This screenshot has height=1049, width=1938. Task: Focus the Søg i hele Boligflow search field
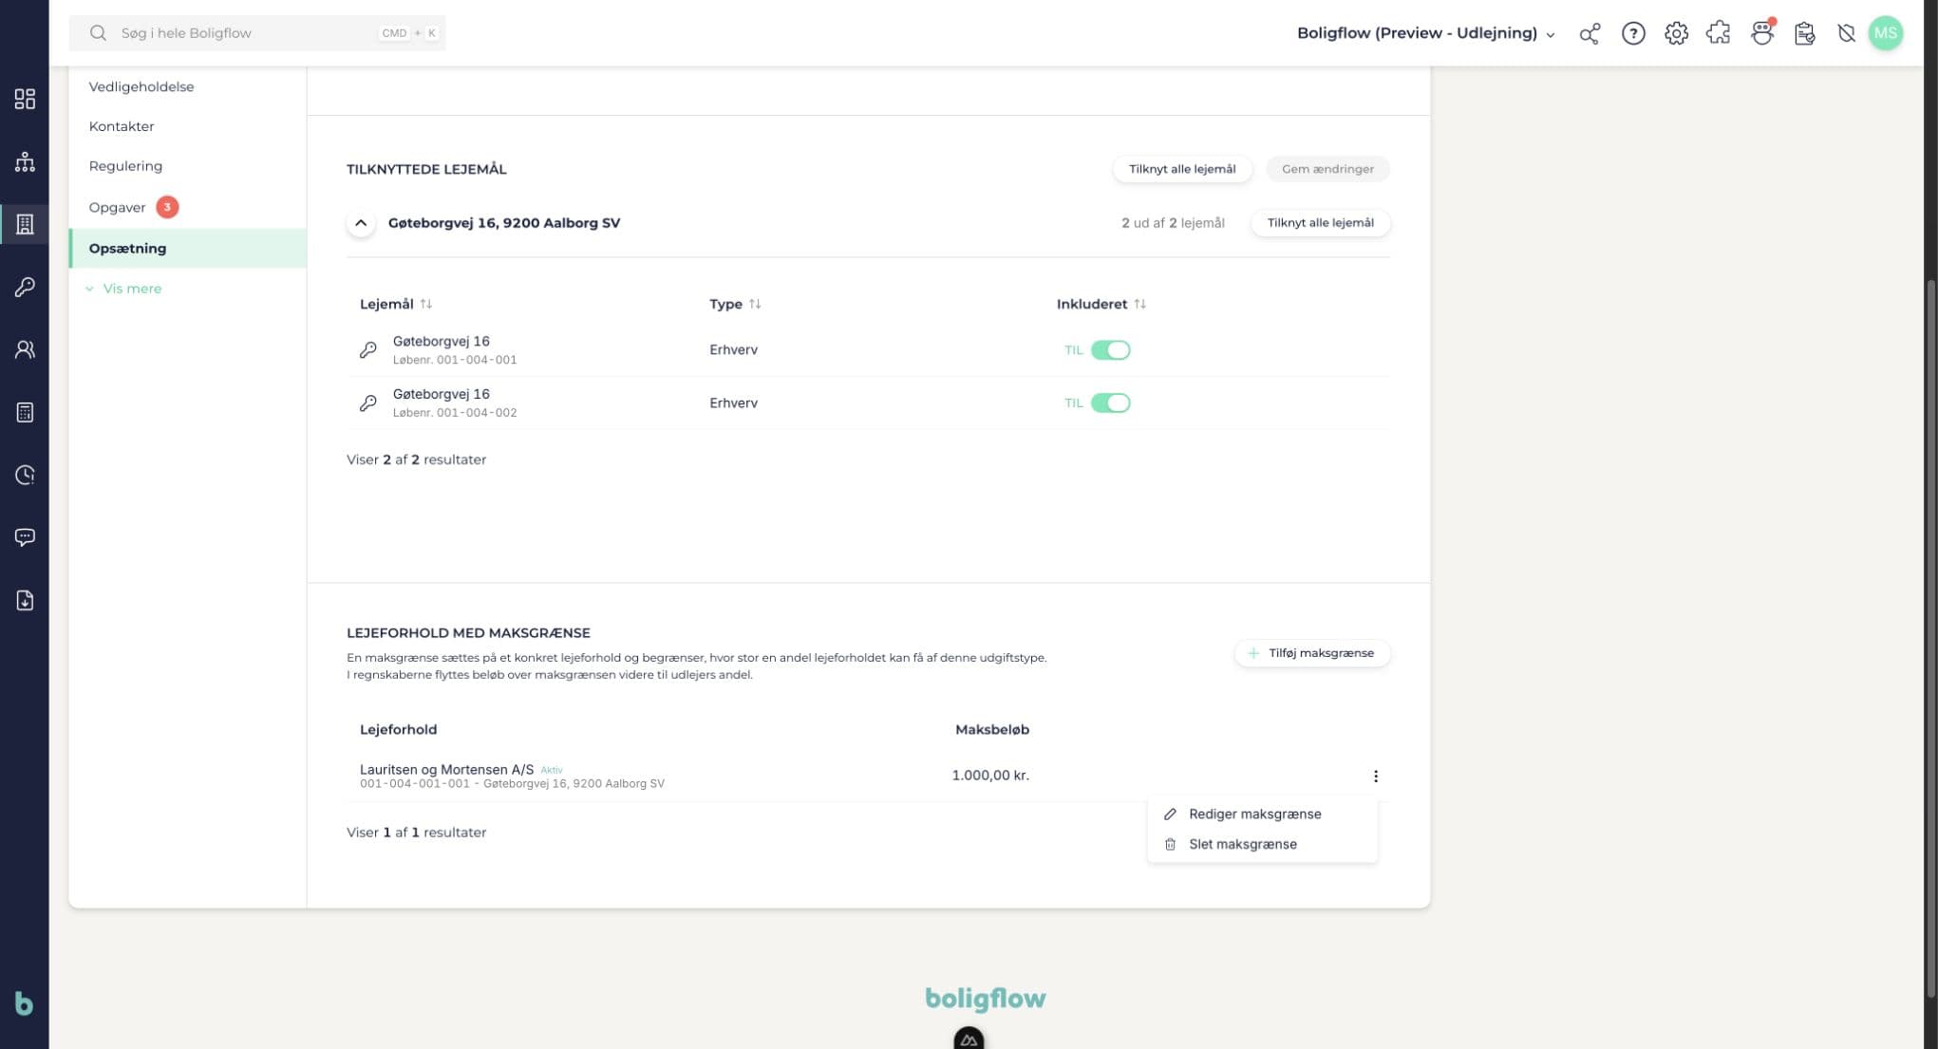click(x=257, y=33)
